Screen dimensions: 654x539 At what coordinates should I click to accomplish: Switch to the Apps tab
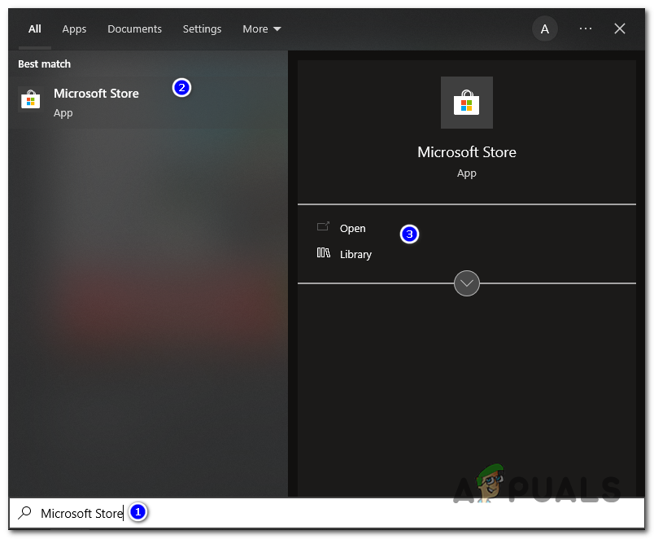(x=74, y=28)
